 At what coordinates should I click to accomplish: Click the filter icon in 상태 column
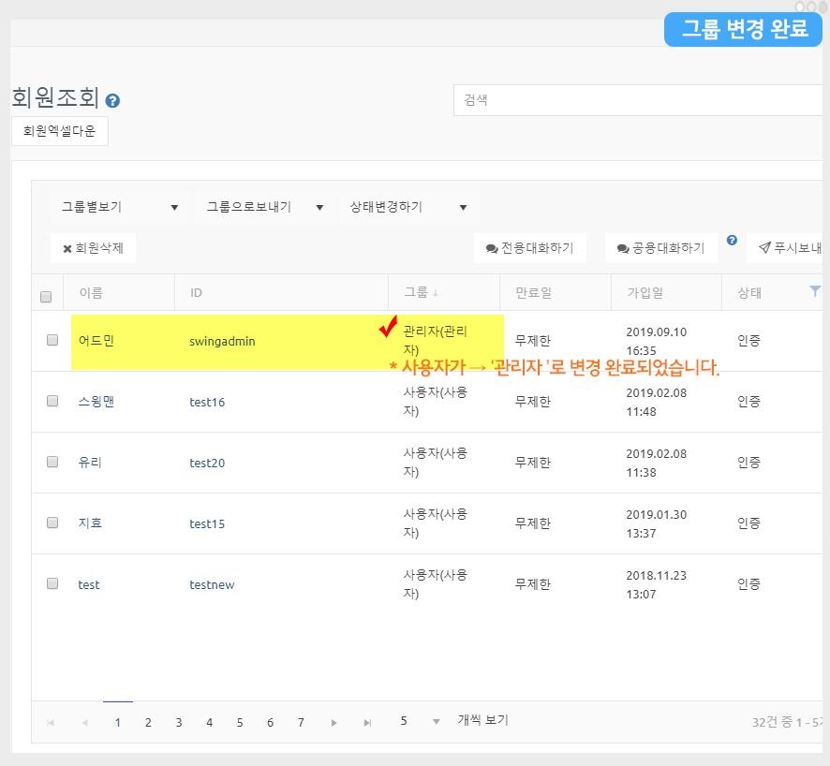coord(814,292)
